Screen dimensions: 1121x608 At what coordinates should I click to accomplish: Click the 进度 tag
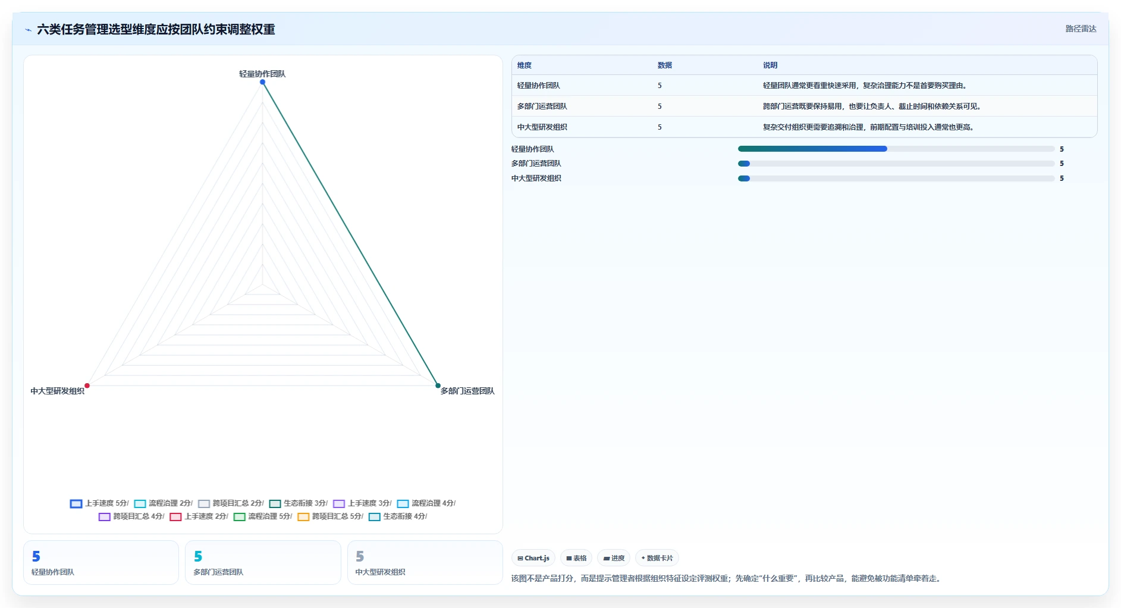pyautogui.click(x=614, y=558)
